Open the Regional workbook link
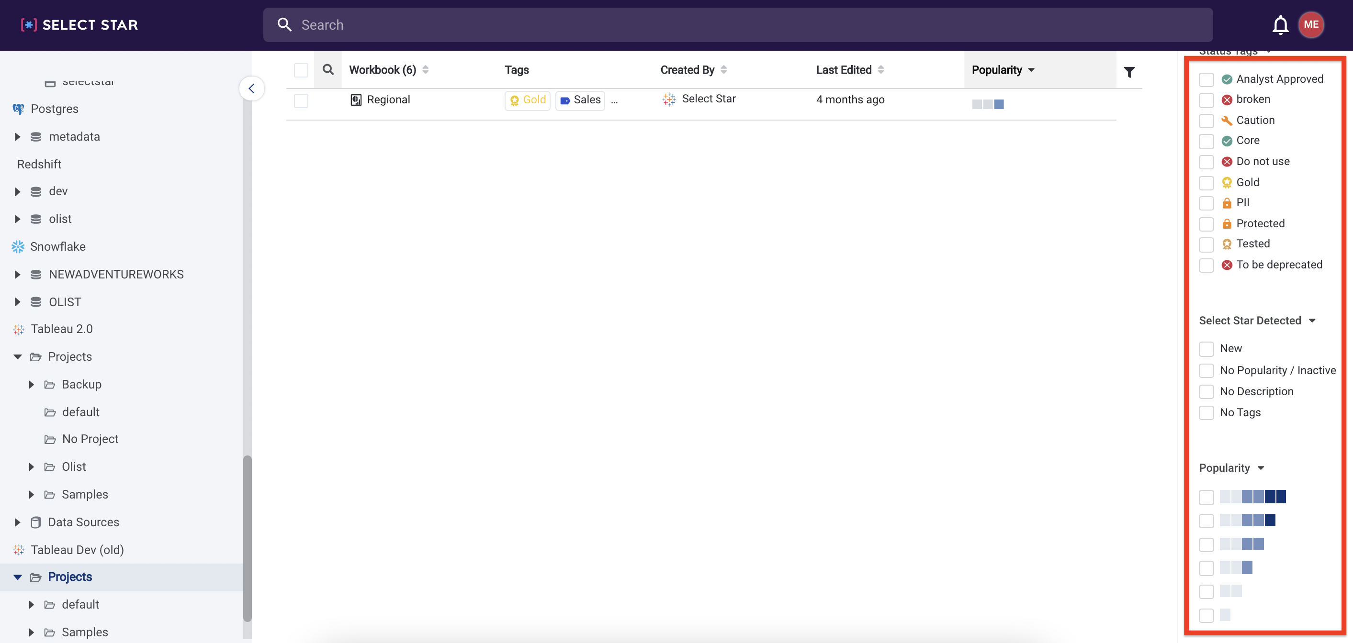The height and width of the screenshot is (643, 1353). [x=388, y=100]
